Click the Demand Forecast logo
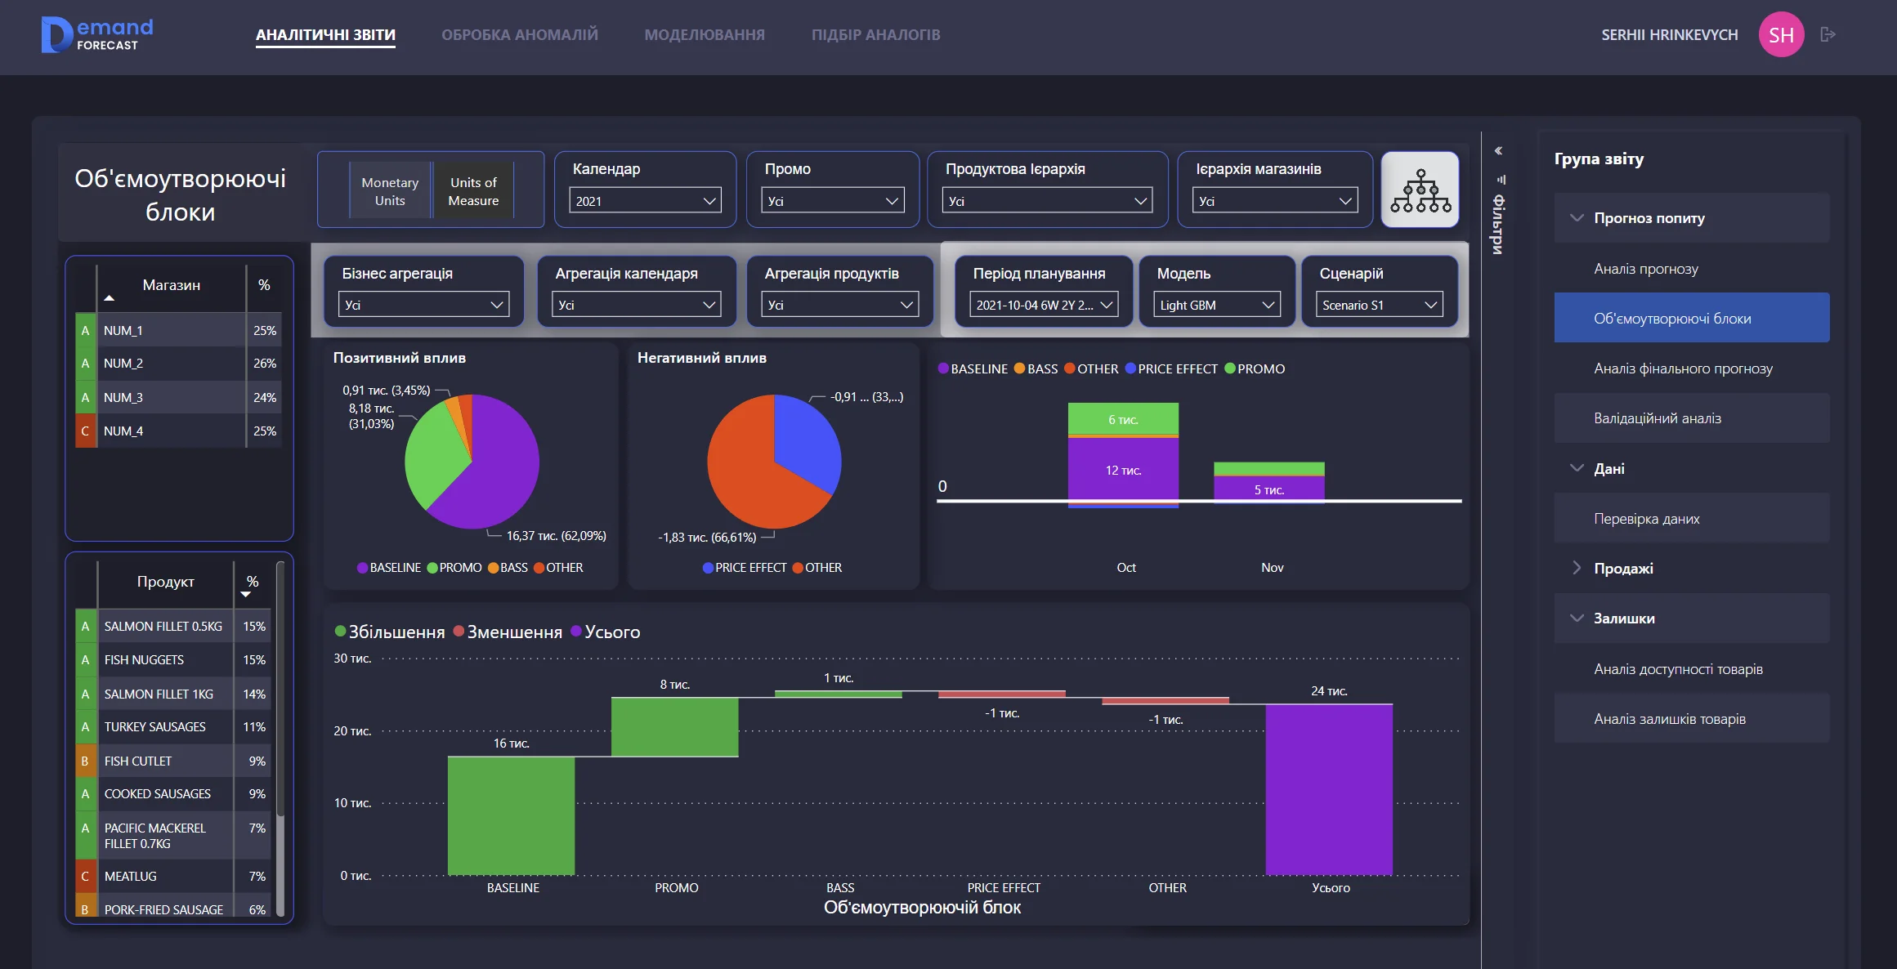This screenshot has width=1897, height=969. pyautogui.click(x=97, y=34)
